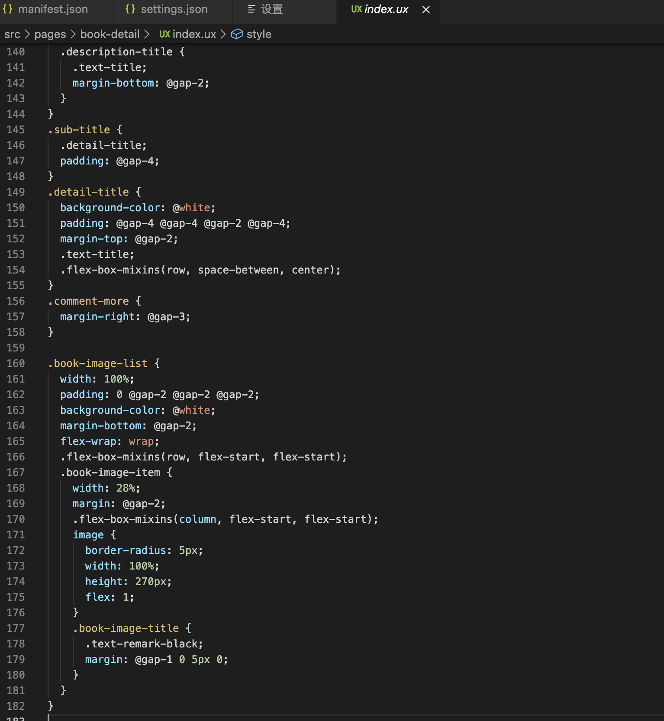Click line number 160 in gutter
This screenshot has height=721, width=664.
click(16, 364)
